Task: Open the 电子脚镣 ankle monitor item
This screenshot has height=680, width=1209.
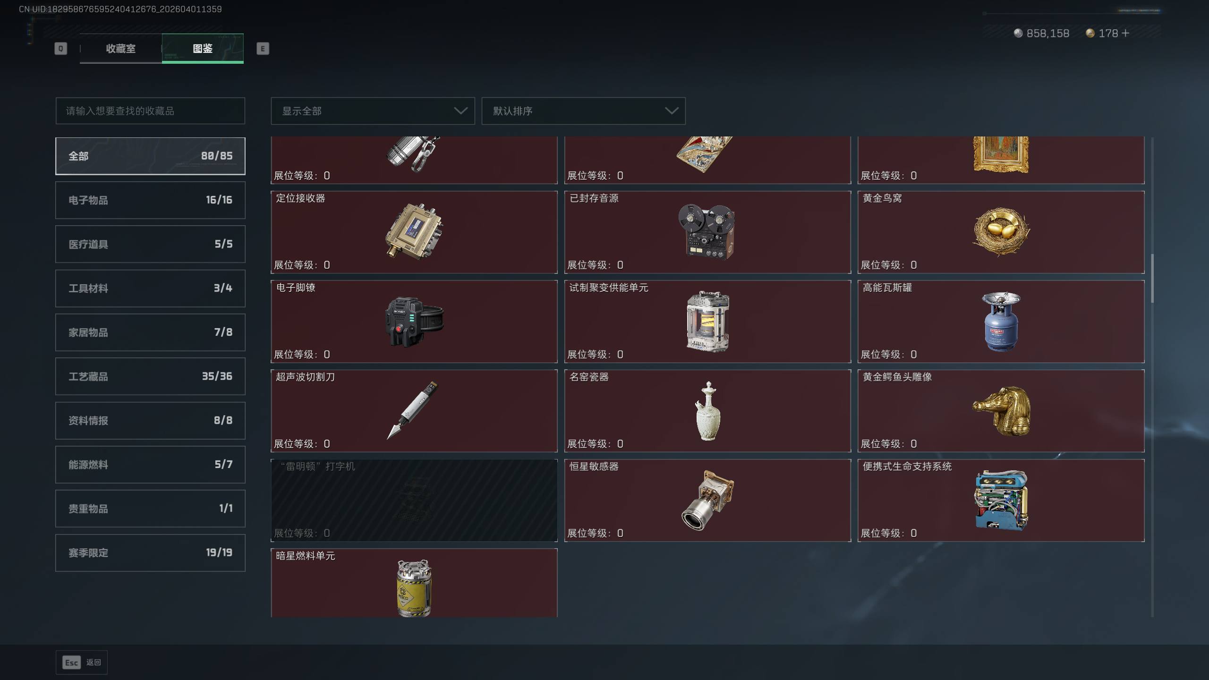Action: (414, 322)
